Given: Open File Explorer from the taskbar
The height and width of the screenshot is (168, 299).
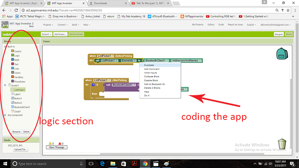Looking at the screenshot, I should 113,164.
